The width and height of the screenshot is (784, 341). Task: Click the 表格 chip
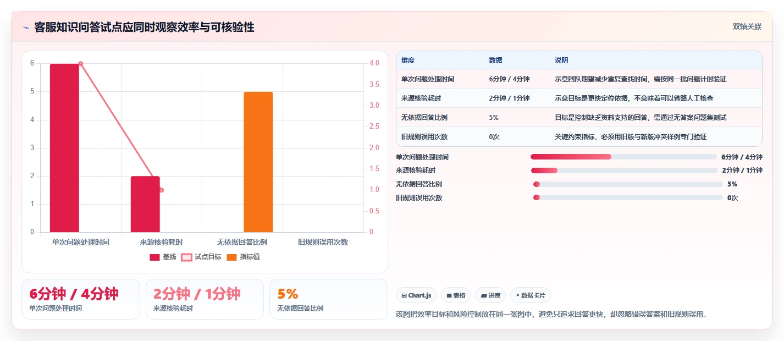(456, 295)
